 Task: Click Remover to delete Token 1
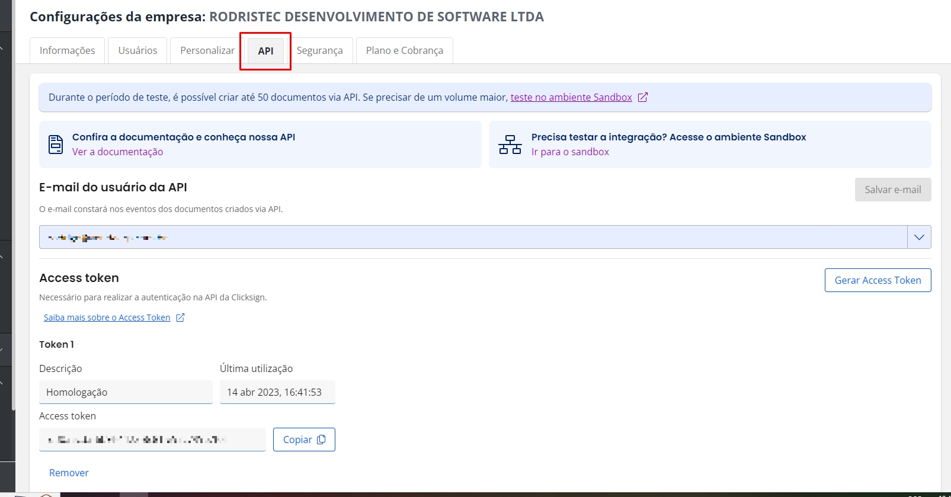click(69, 473)
